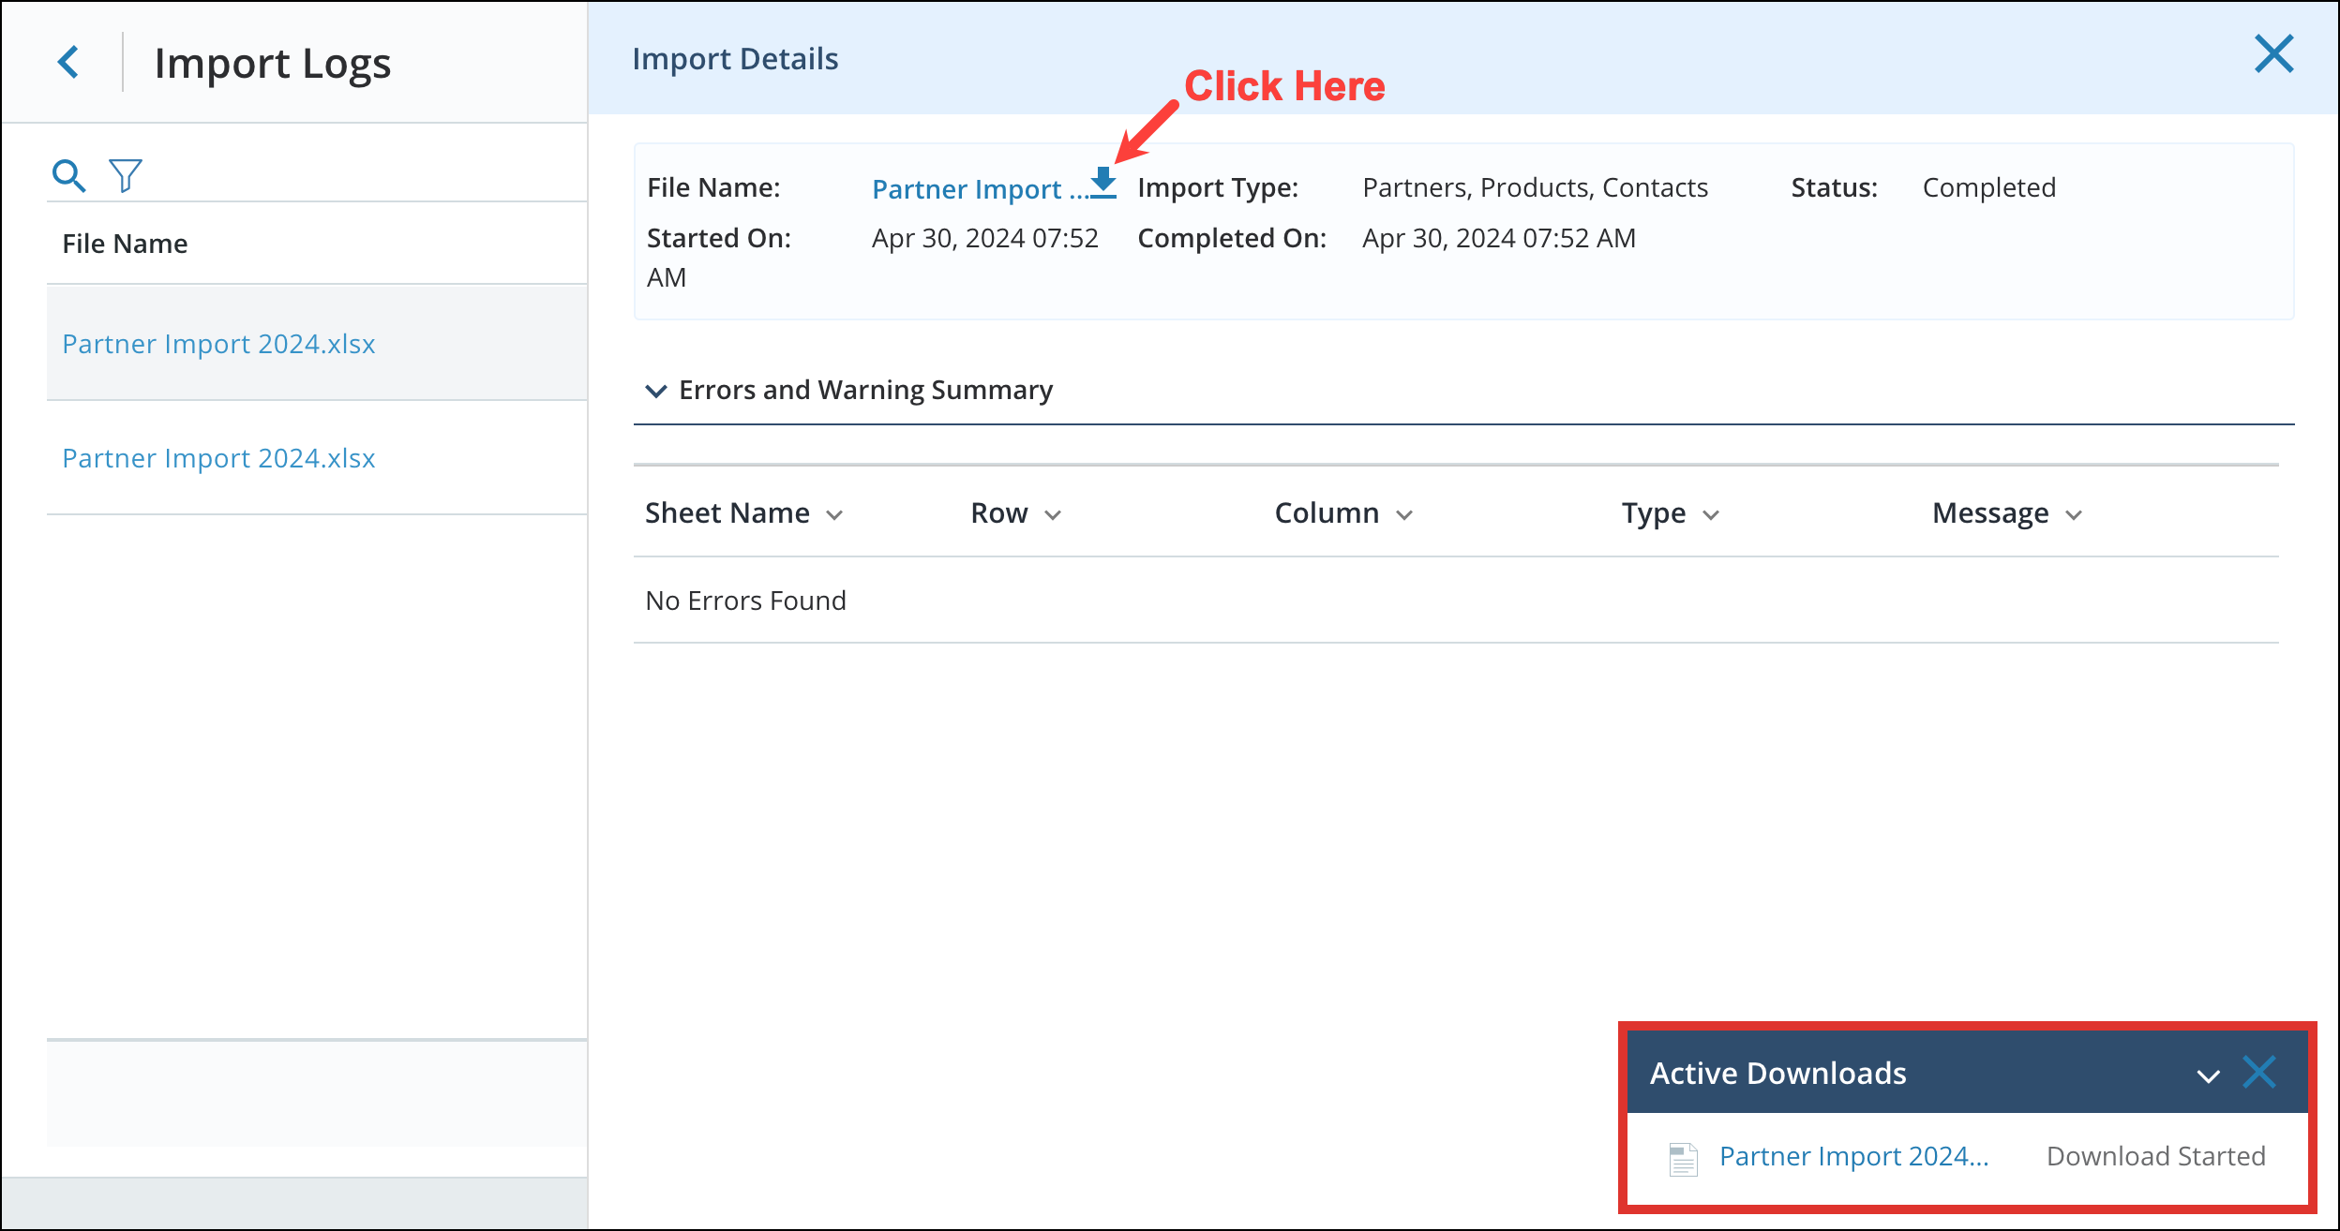Open the filter funnel icon
This screenshot has height=1231, width=2340.
(126, 175)
